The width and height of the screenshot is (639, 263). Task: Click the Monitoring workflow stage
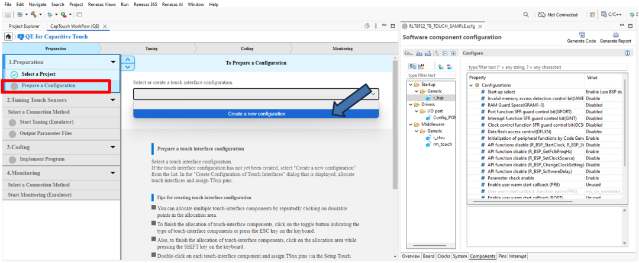[x=343, y=49]
